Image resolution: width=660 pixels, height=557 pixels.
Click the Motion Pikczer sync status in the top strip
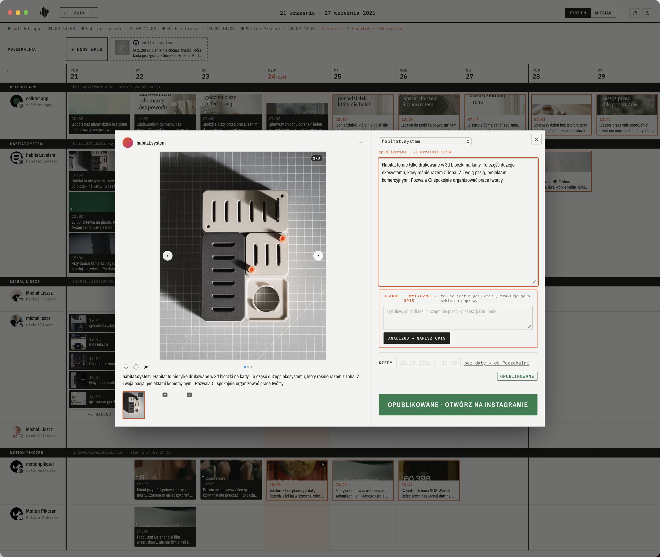point(278,29)
